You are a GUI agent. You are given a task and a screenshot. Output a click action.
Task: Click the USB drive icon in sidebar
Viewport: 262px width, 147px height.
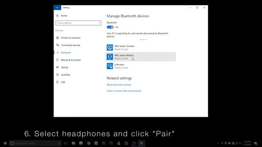(x=57, y=82)
